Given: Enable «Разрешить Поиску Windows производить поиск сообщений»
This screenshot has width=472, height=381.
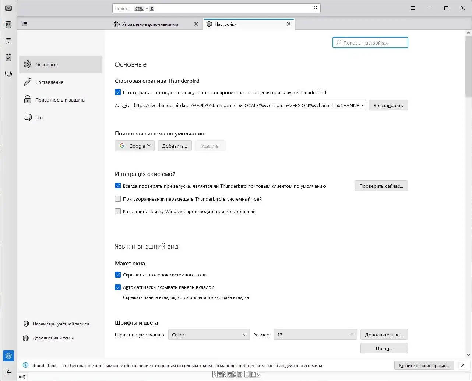Looking at the screenshot, I should tap(118, 211).
